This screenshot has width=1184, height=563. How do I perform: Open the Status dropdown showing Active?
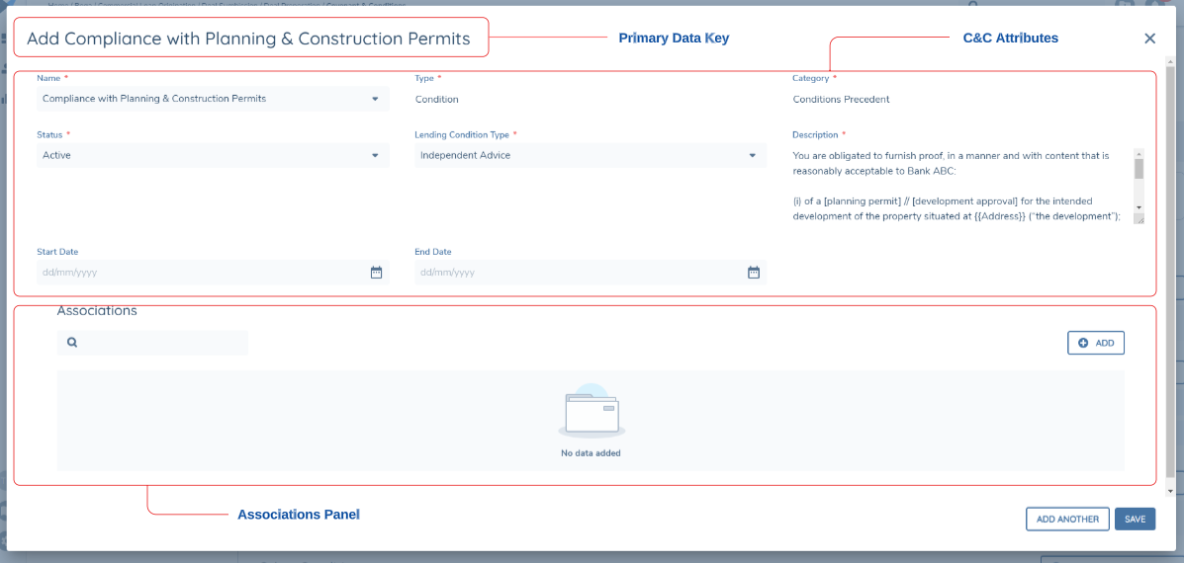click(x=375, y=155)
